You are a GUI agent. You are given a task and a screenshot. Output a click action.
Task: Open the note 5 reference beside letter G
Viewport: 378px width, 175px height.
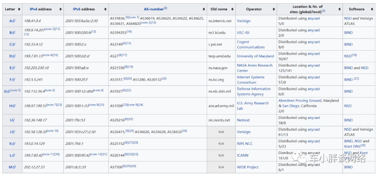[x=16, y=90]
